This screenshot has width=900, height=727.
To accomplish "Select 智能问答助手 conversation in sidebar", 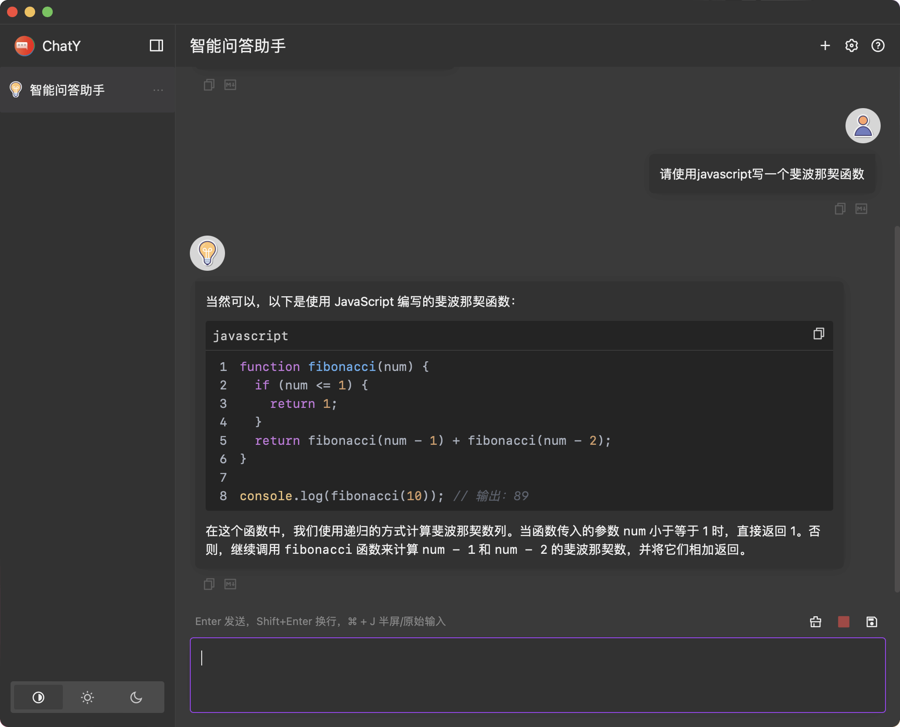I will pyautogui.click(x=67, y=90).
